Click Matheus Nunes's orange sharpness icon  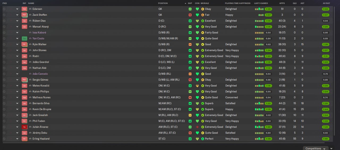click(x=190, y=97)
